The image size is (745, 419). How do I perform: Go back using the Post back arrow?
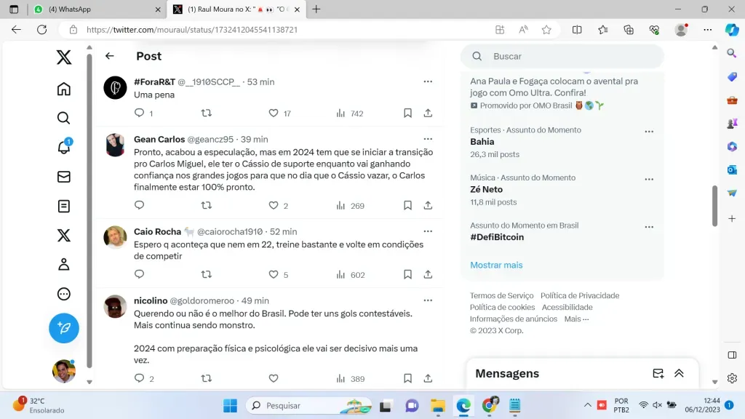(110, 56)
